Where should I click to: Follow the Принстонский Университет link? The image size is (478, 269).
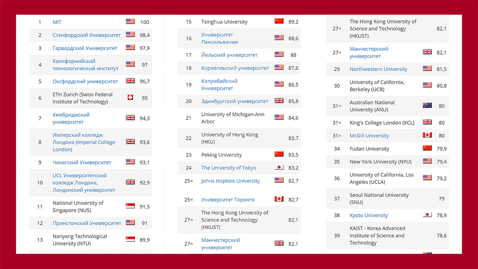pyautogui.click(x=87, y=223)
